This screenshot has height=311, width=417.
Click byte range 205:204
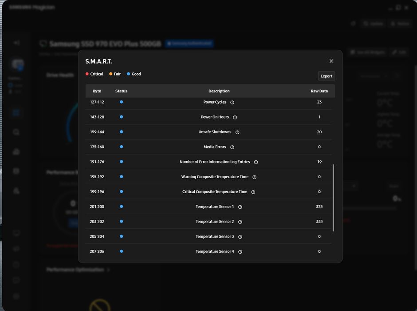pyautogui.click(x=97, y=236)
